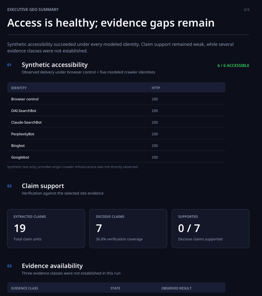
Task: Click the 'IDENTITY' column header
Action: (x=19, y=88)
